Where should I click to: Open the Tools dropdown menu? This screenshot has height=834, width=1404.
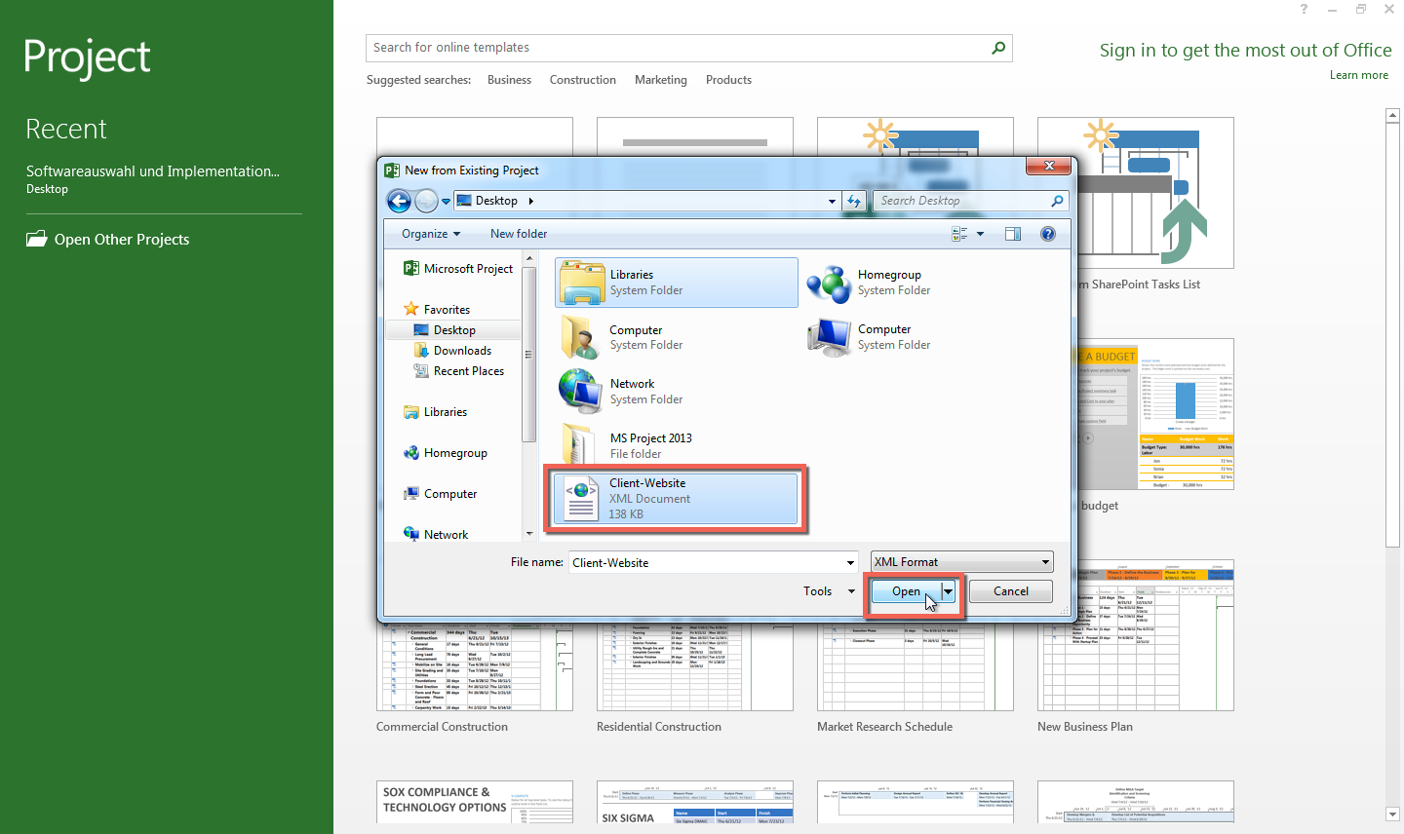[826, 590]
